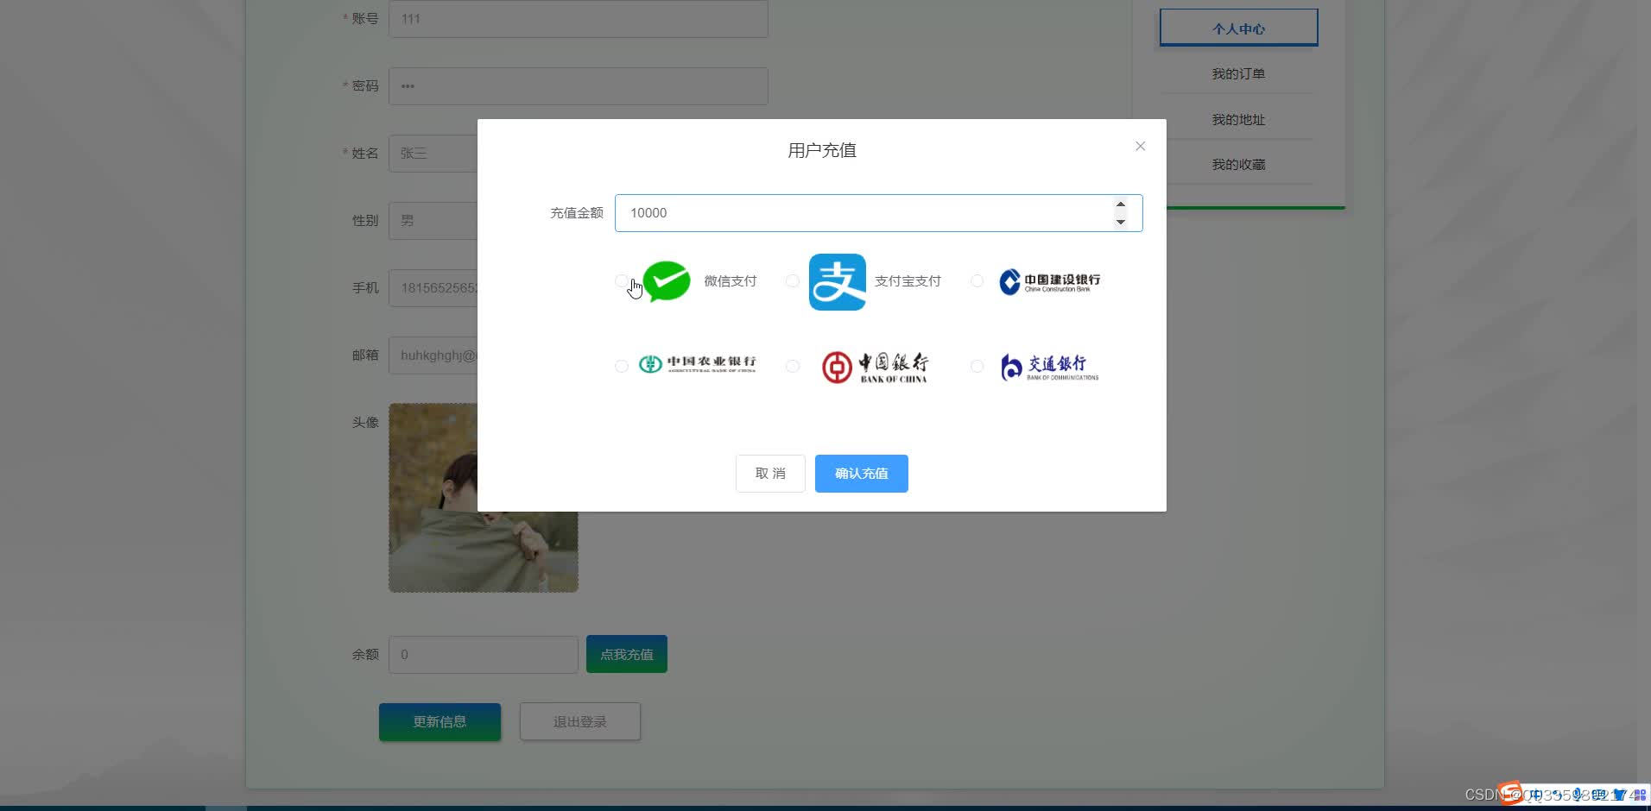The width and height of the screenshot is (1651, 811).
Task: Click the 退出登录 button
Action: 580,721
